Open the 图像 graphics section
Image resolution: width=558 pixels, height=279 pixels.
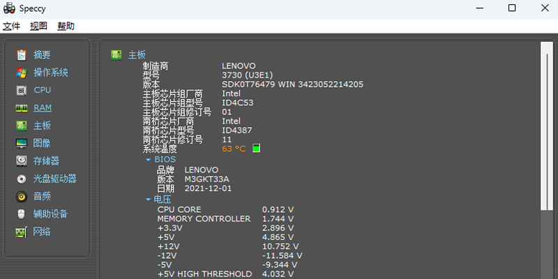pos(42,143)
